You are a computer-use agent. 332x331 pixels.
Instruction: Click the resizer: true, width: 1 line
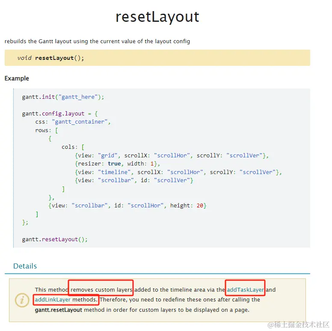117,164
